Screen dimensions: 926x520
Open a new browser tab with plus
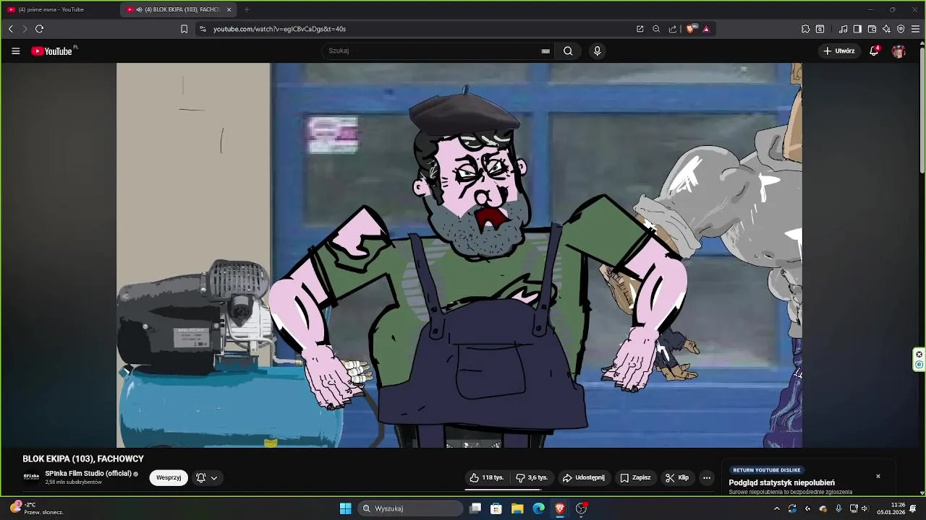point(247,9)
